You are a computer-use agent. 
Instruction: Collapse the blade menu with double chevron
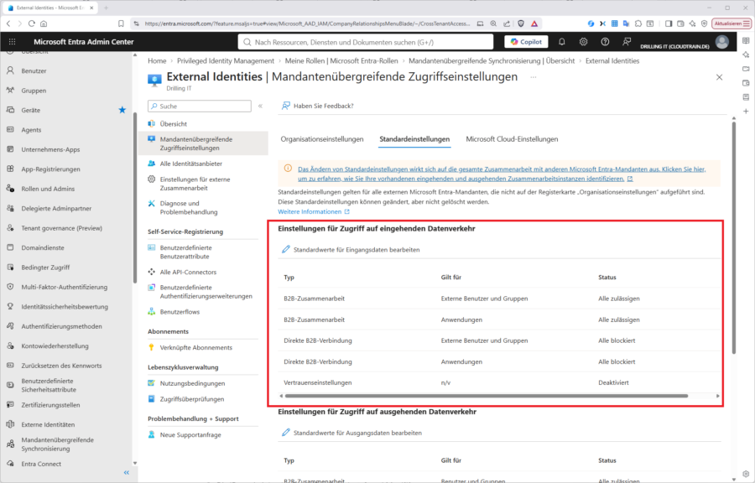pyautogui.click(x=261, y=106)
